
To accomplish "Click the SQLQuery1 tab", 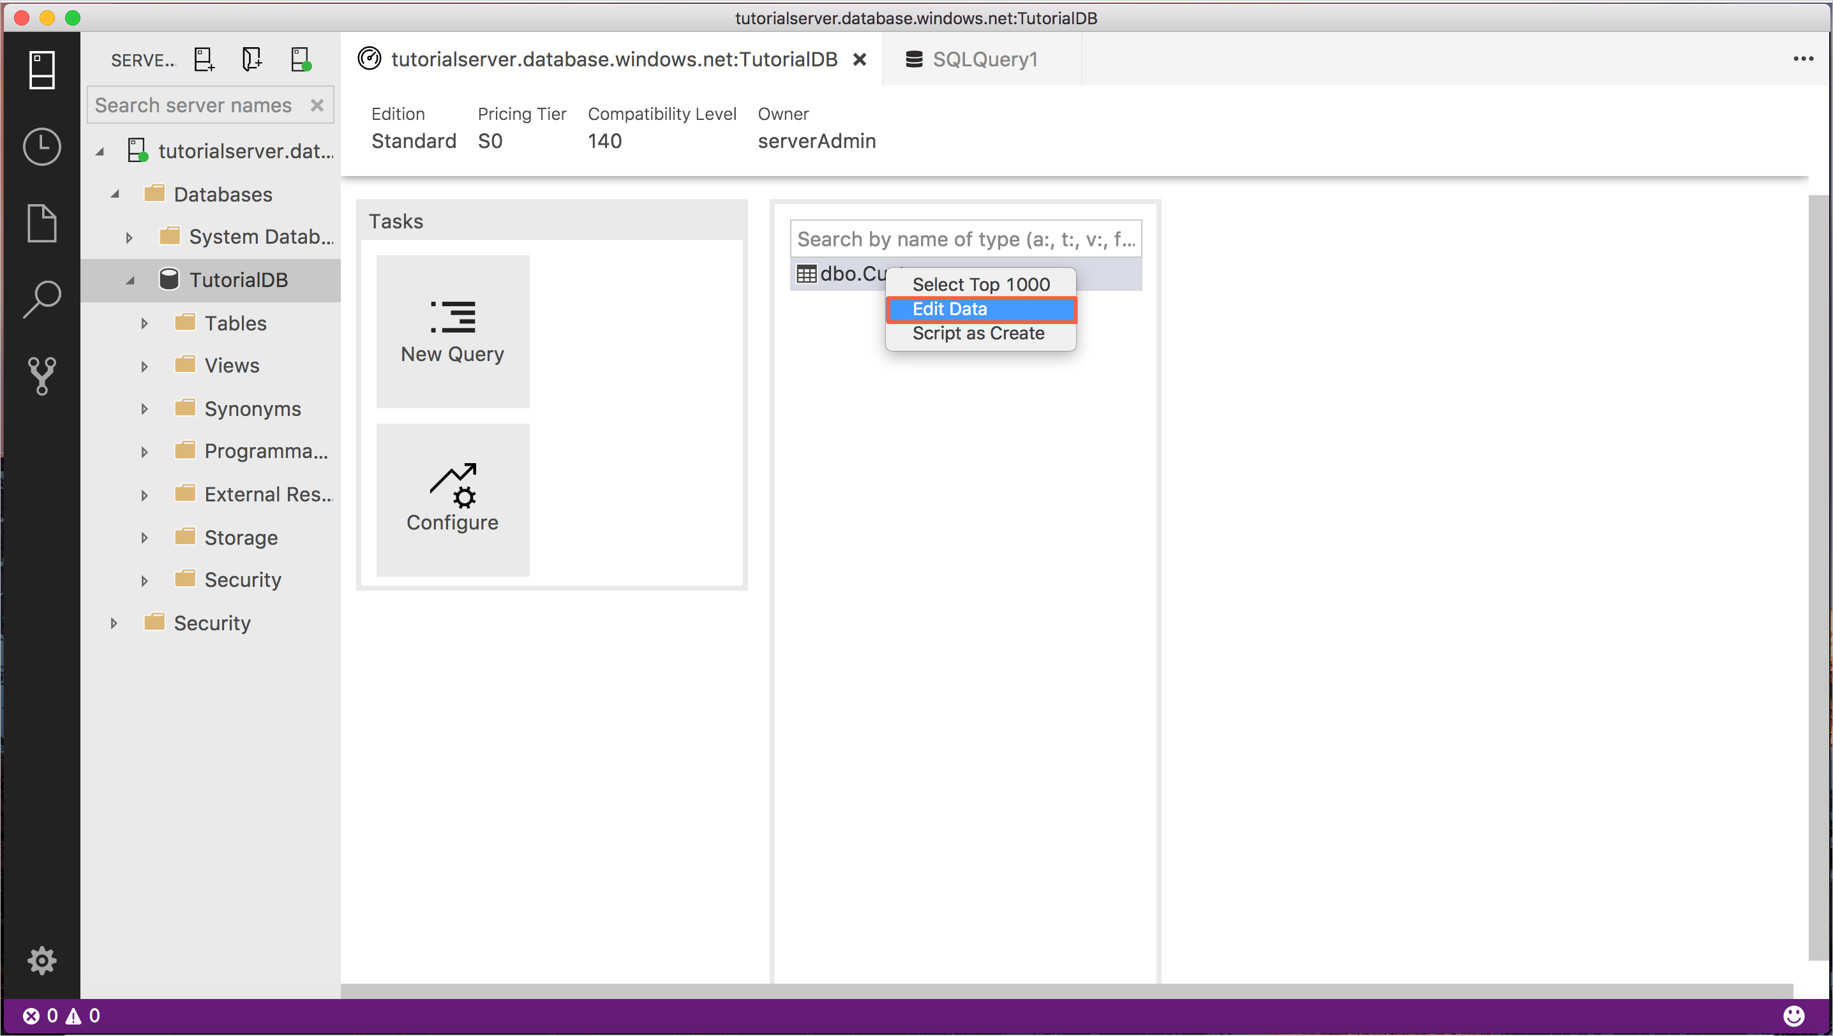I will [x=985, y=59].
